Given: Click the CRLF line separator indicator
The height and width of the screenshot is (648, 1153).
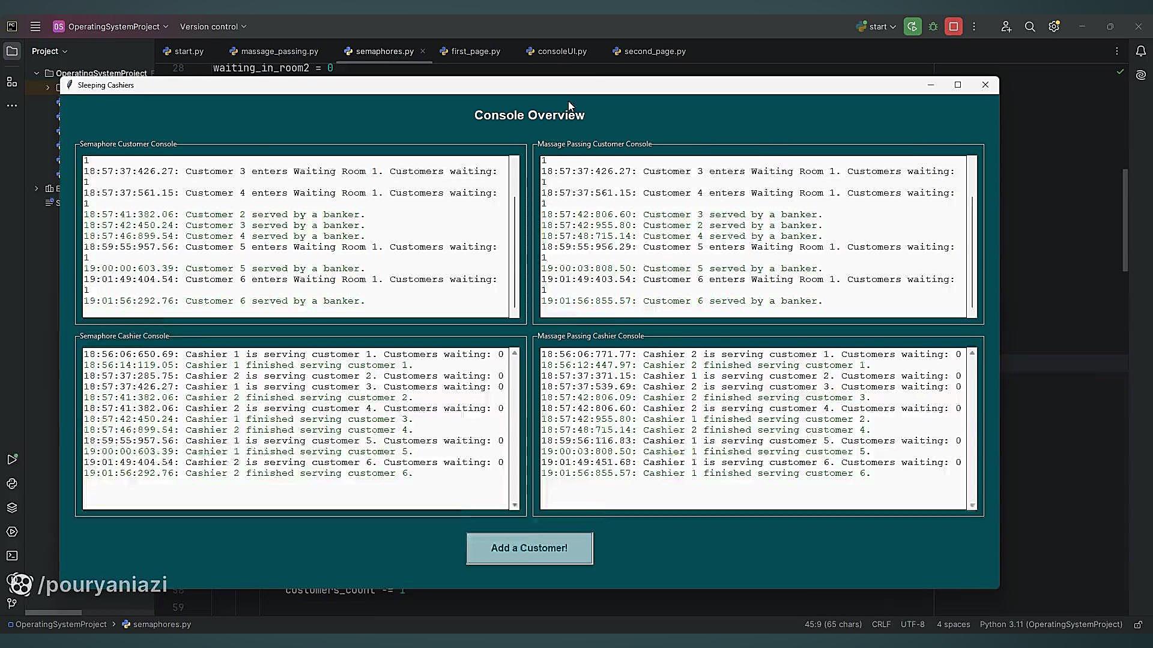Looking at the screenshot, I should 881,625.
